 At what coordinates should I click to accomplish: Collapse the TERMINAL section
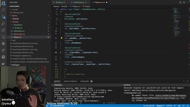pyautogui.click(x=53, y=85)
